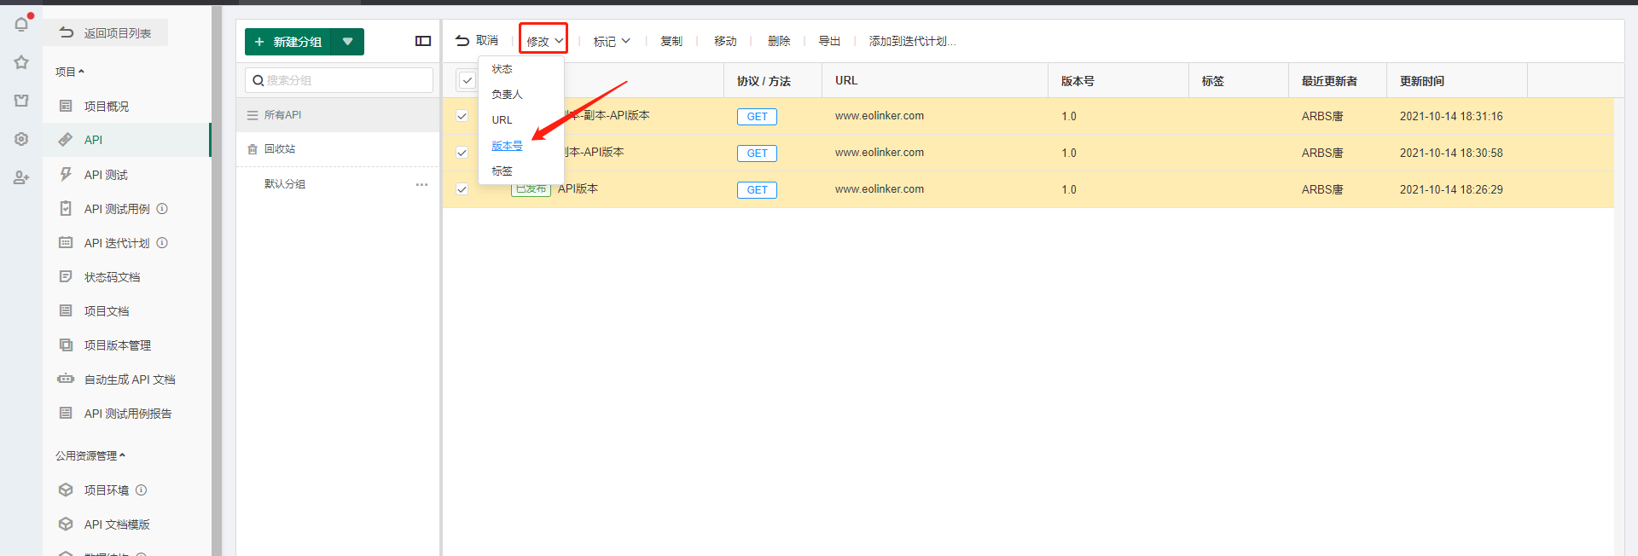Focus the 搜索分组 search field
Screen dimensions: 1638x556
339,80
